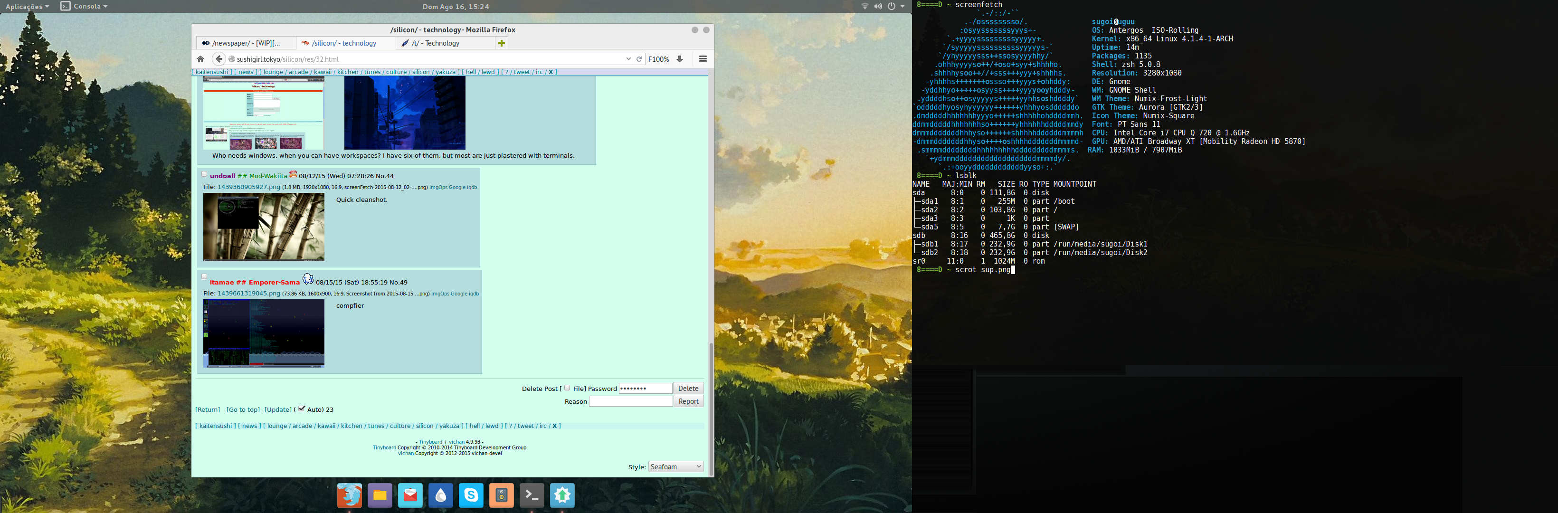The width and height of the screenshot is (1558, 513).
Task: Open the Firefox downloads arrow
Action: [680, 59]
